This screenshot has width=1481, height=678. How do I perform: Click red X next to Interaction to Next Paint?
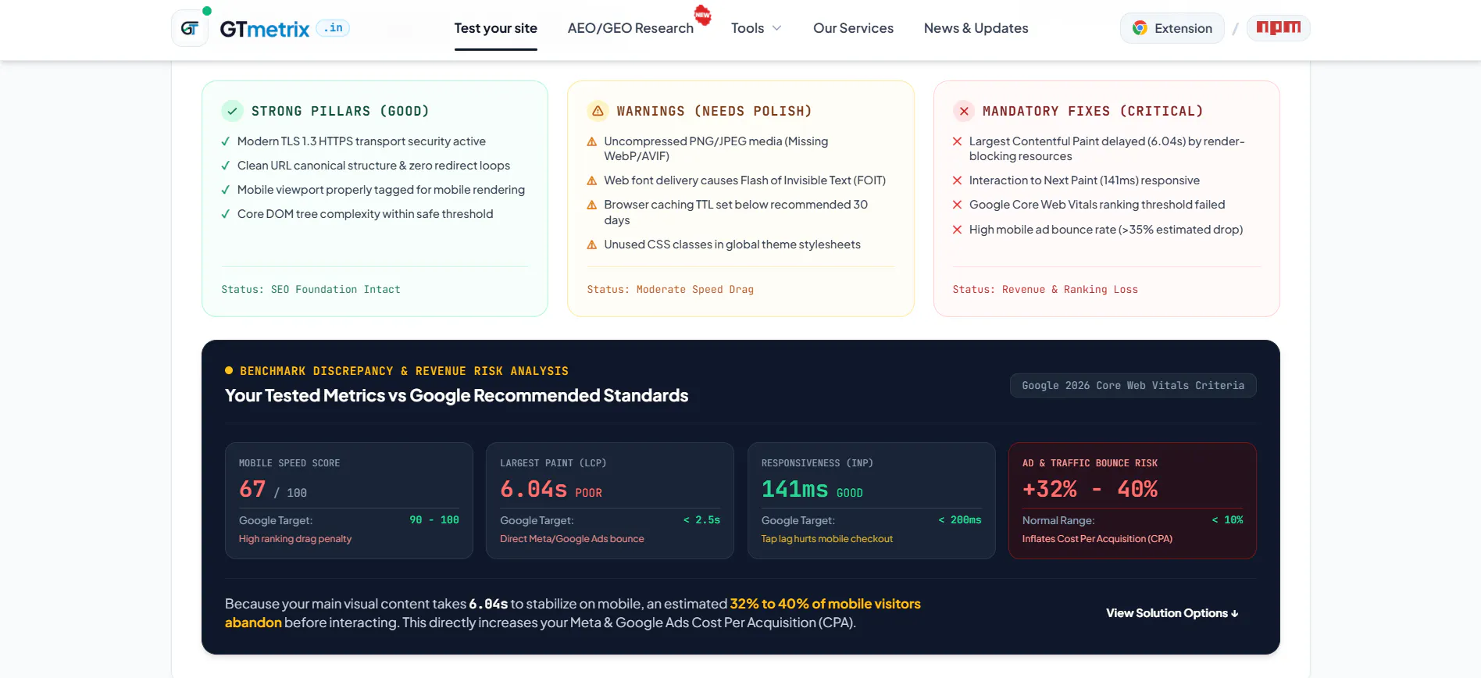(957, 180)
